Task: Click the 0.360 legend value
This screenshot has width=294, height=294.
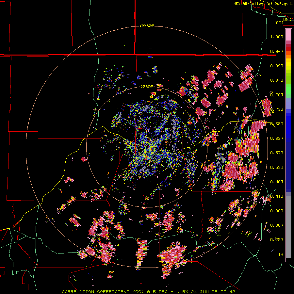Action: click(277, 211)
